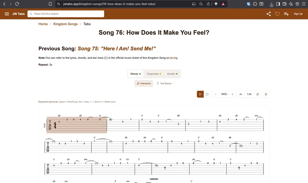Open the Downloads icon

coord(272,4)
